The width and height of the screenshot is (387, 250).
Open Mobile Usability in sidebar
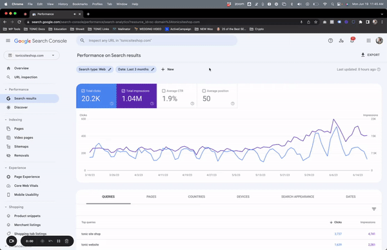click(x=26, y=195)
